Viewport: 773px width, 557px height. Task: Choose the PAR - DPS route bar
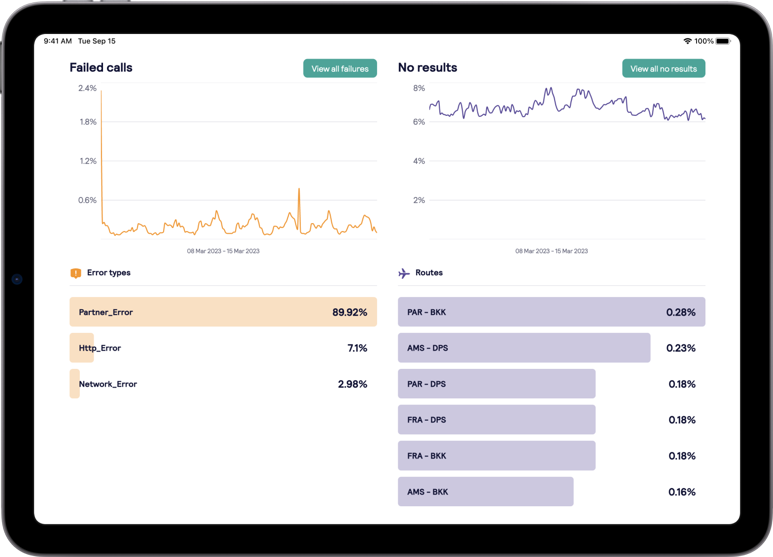(x=496, y=384)
